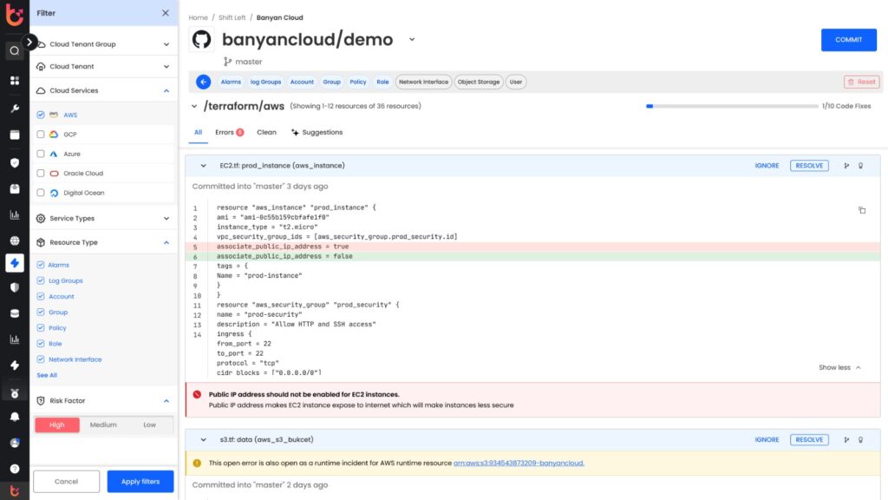Reset the applied filters
This screenshot has width=888, height=500.
tap(861, 82)
